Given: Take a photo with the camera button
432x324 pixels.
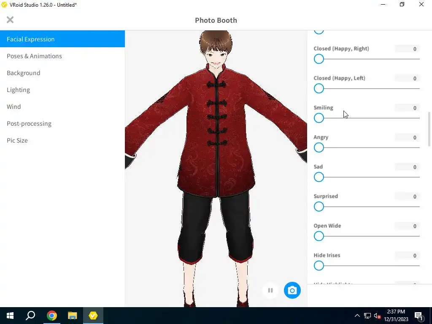Looking at the screenshot, I should [292, 290].
